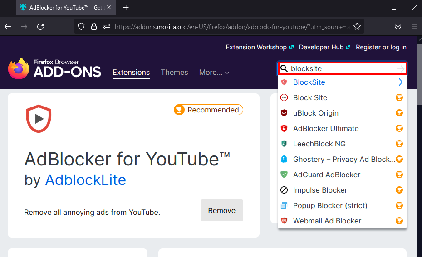Switch to the Extensions section
This screenshot has height=257, width=422.
pos(131,73)
